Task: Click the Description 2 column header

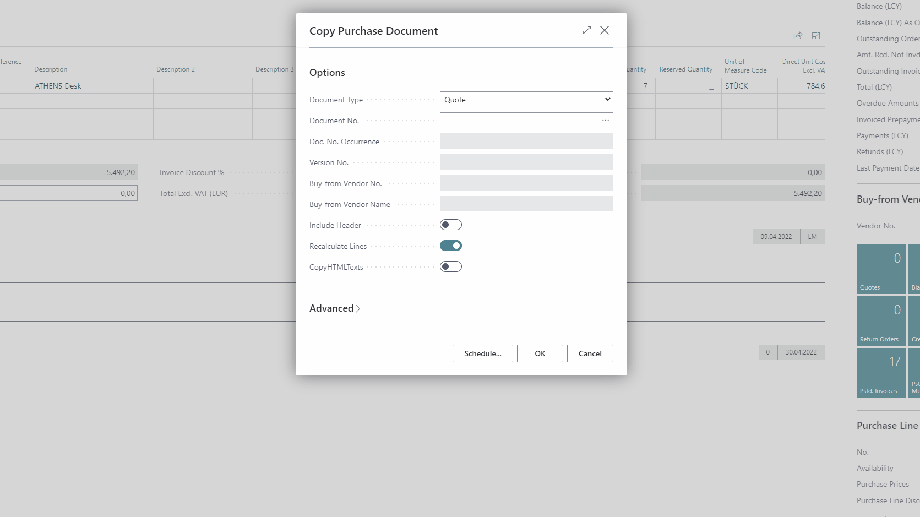Action: [176, 69]
